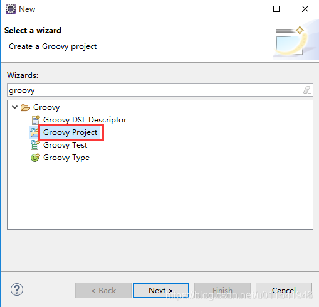Click the Groovy DSL Descriptor file icon
Screen dimensions: 319x307
(x=35, y=120)
